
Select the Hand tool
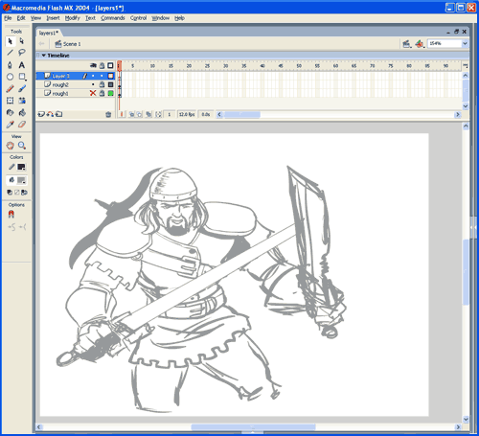(x=11, y=146)
